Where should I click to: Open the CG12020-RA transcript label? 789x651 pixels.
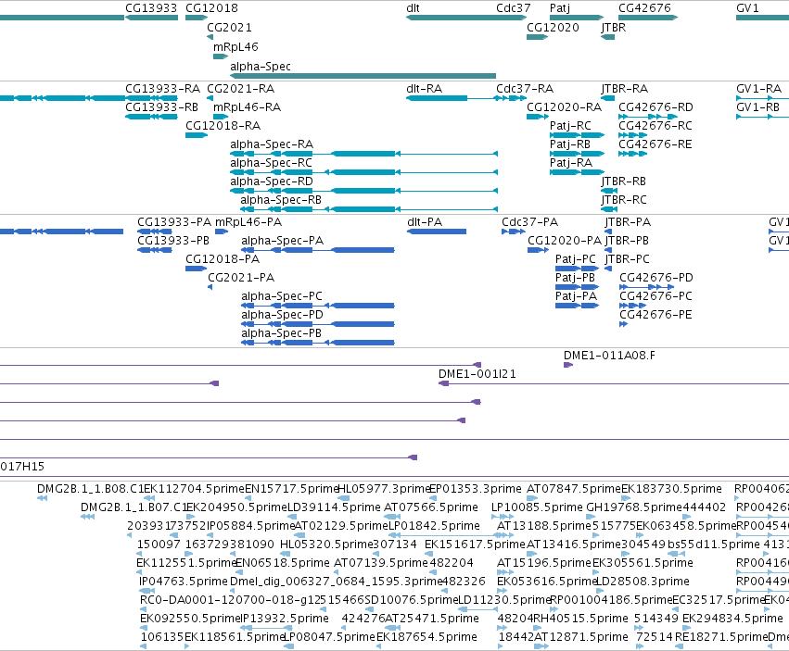(564, 107)
